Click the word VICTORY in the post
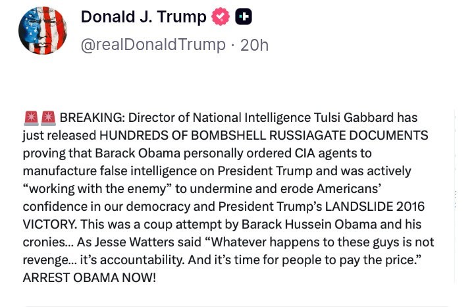This screenshot has height=307, width=474. tap(46, 225)
